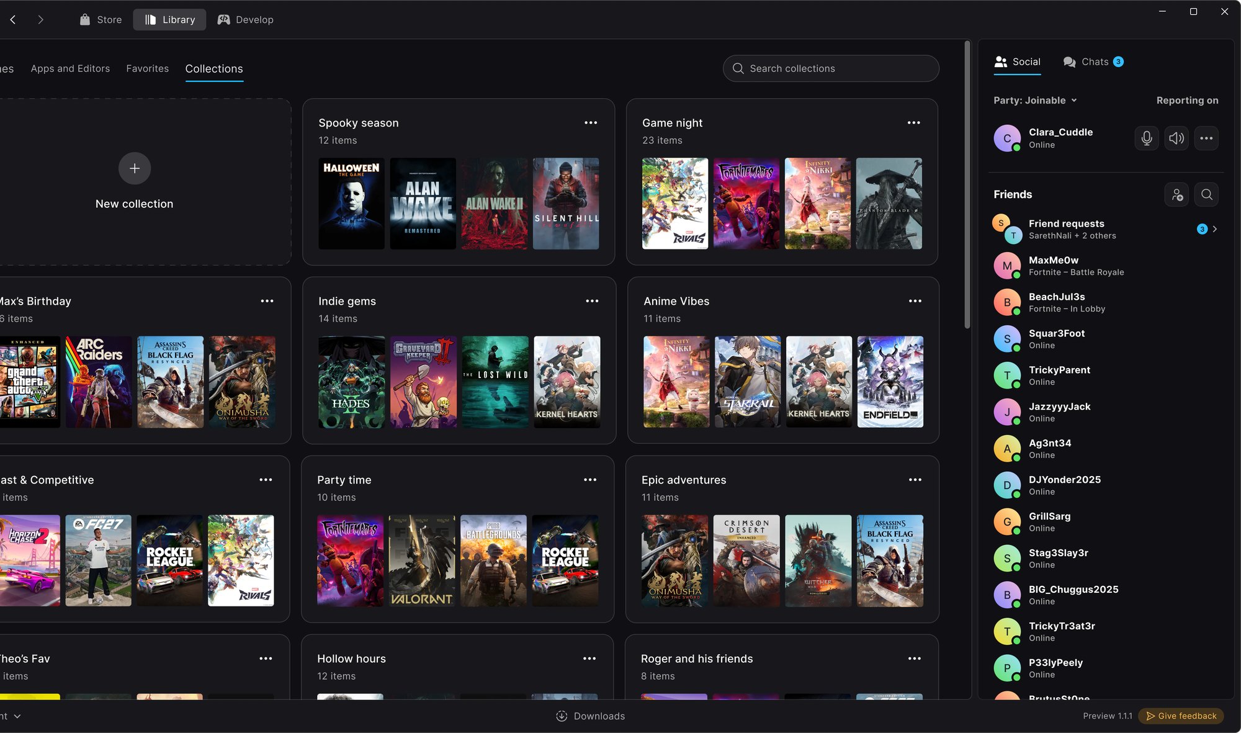Open Downloads from the bottom bar
The height and width of the screenshot is (733, 1241).
point(590,716)
